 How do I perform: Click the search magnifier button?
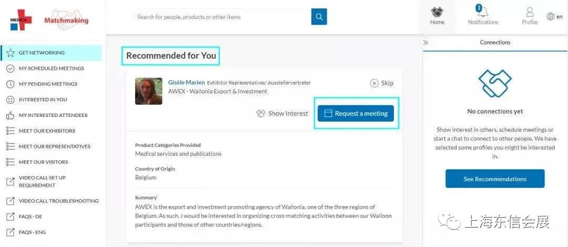(319, 17)
